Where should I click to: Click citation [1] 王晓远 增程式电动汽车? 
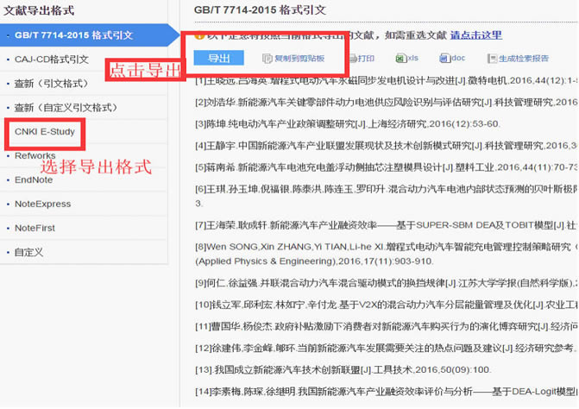387,80
